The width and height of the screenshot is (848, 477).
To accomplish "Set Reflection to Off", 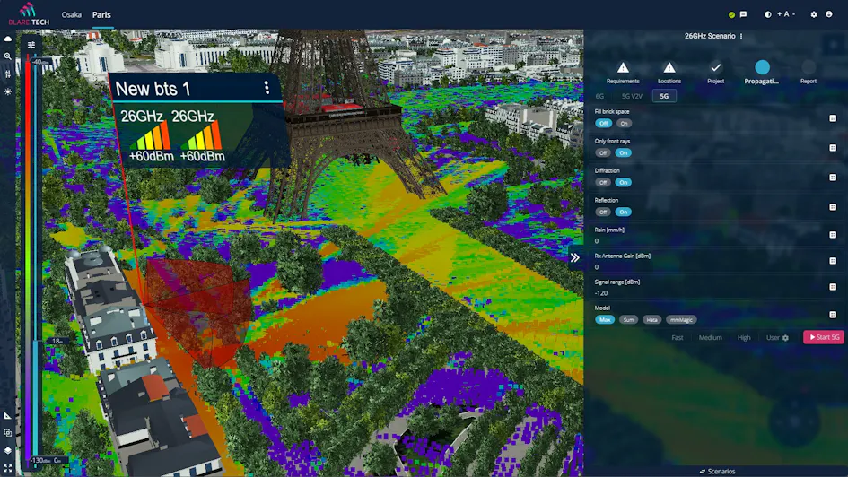I will [603, 212].
